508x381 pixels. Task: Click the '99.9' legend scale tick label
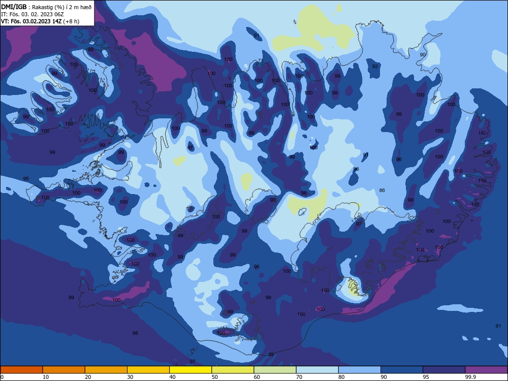pyautogui.click(x=470, y=377)
